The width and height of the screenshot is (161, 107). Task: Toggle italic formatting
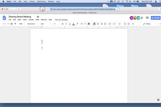click(66, 24)
